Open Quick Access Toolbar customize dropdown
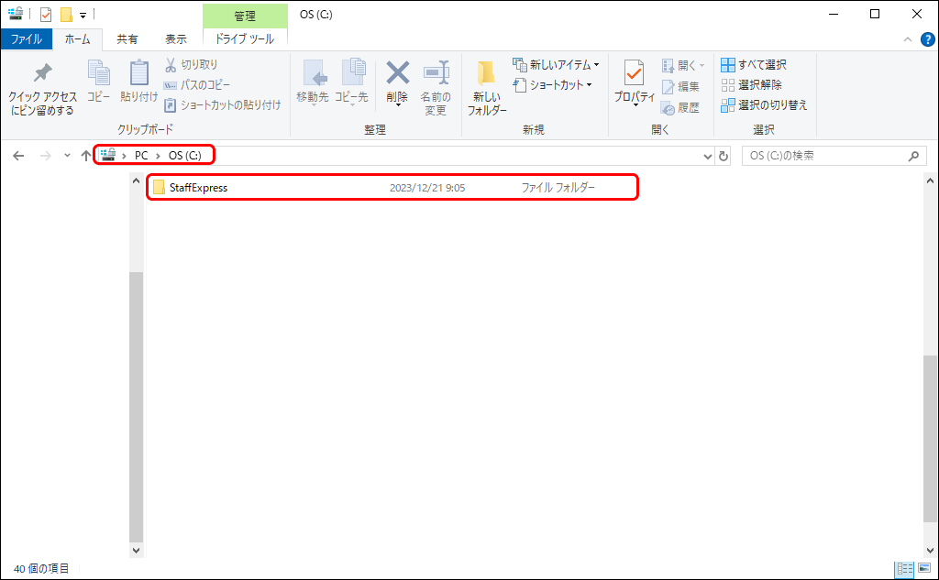The height and width of the screenshot is (580, 939). 83,15
